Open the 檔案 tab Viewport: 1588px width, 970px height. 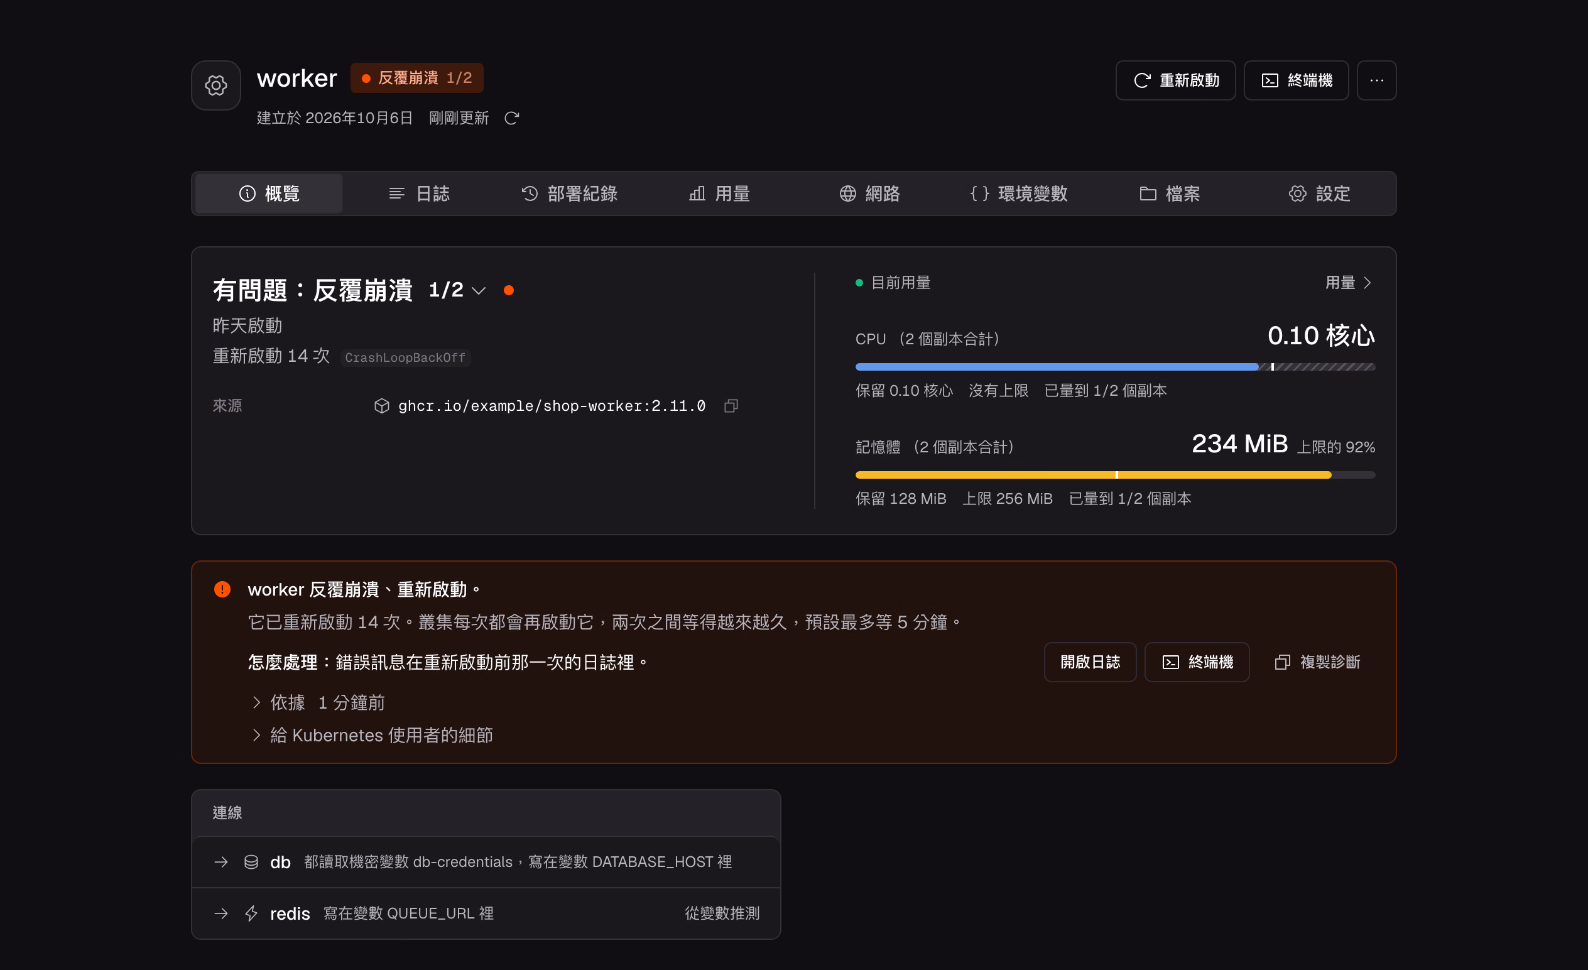click(1169, 193)
